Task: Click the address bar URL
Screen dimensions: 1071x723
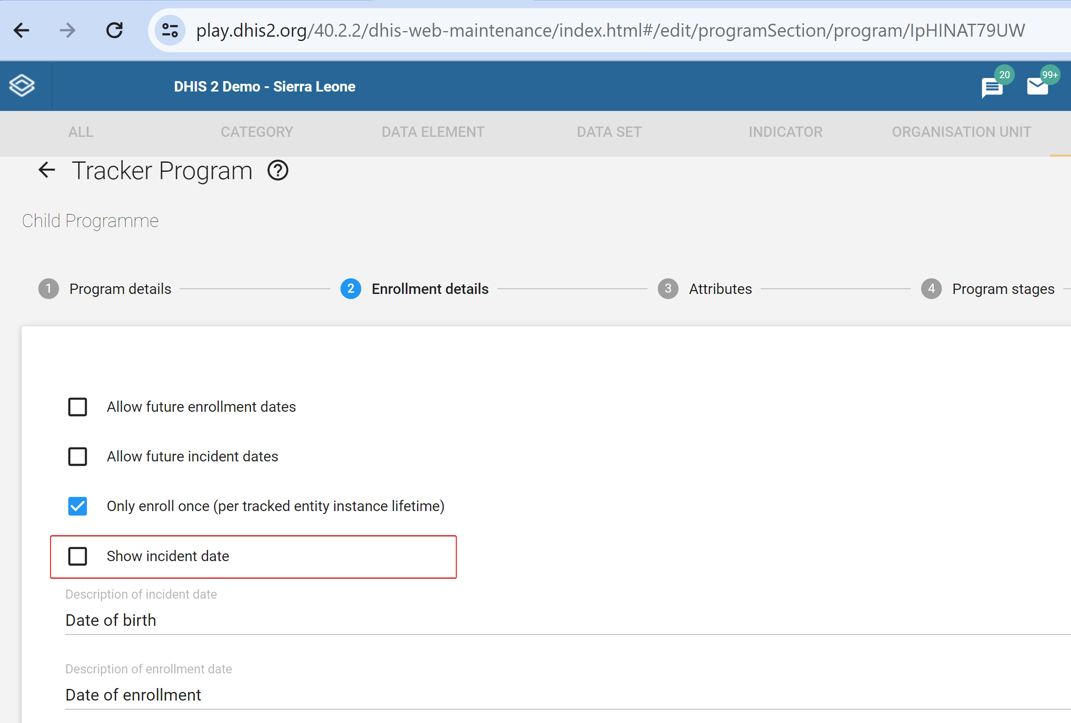Action: tap(610, 30)
